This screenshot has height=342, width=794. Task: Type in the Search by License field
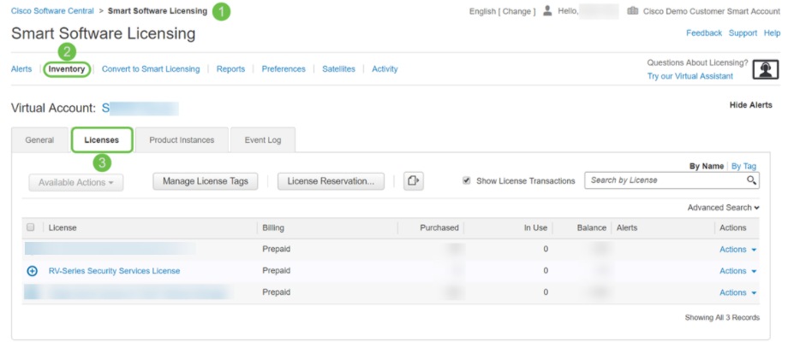665,180
